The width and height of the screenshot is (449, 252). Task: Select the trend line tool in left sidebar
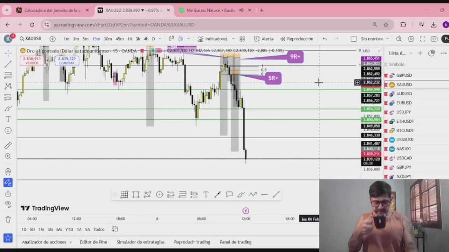(8, 64)
